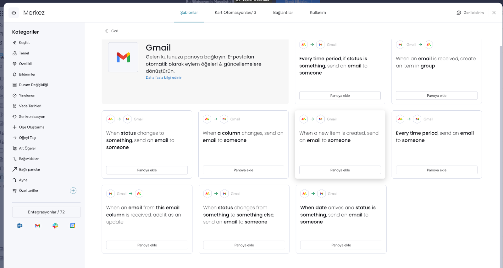Open Özellikli diamond icon category

point(14,64)
